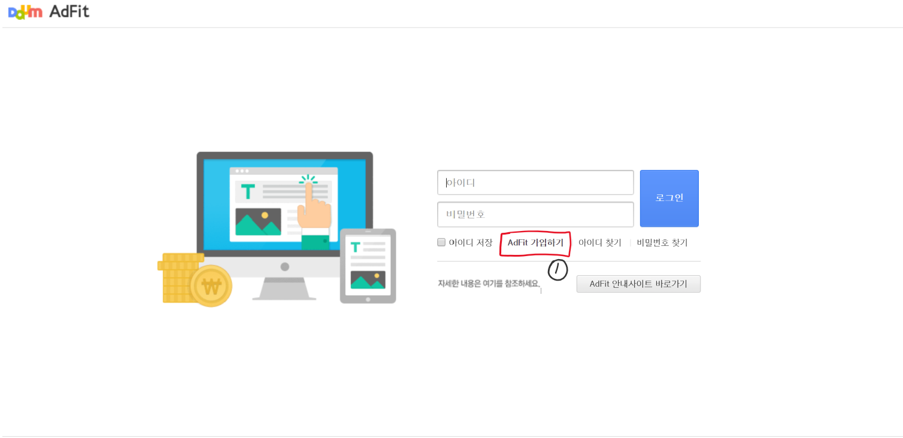Click the gold won coin graphic
Screen dimensions: 903x438
[210, 287]
